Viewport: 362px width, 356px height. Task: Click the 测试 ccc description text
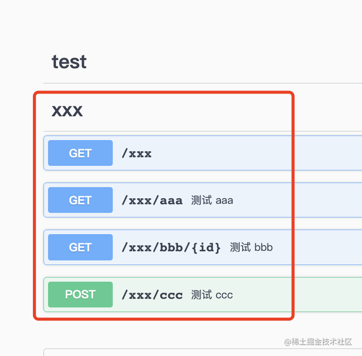[212, 295]
